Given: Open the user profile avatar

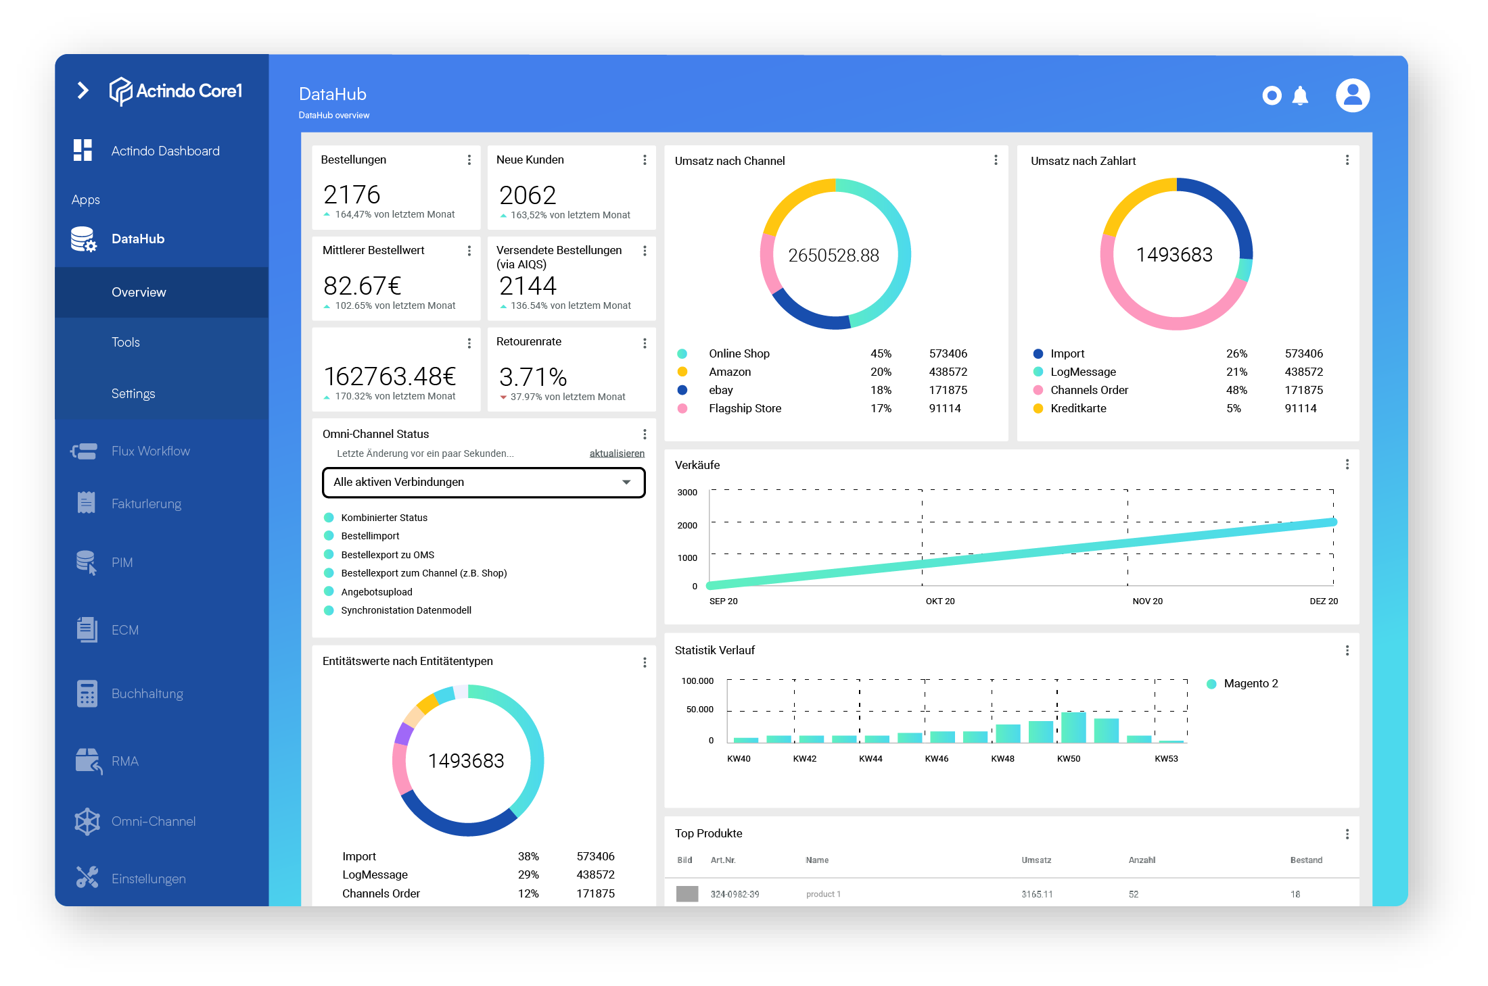Looking at the screenshot, I should click(x=1352, y=95).
